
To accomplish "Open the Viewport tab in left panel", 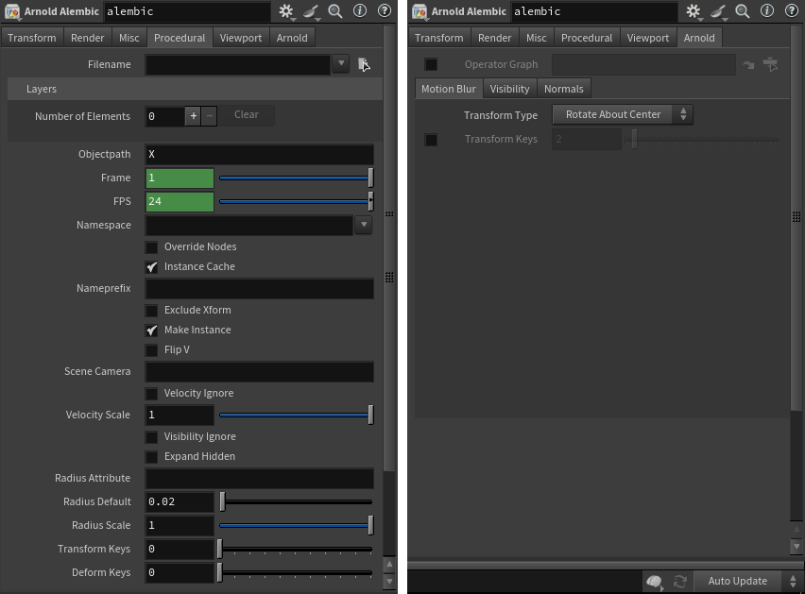I will (241, 38).
